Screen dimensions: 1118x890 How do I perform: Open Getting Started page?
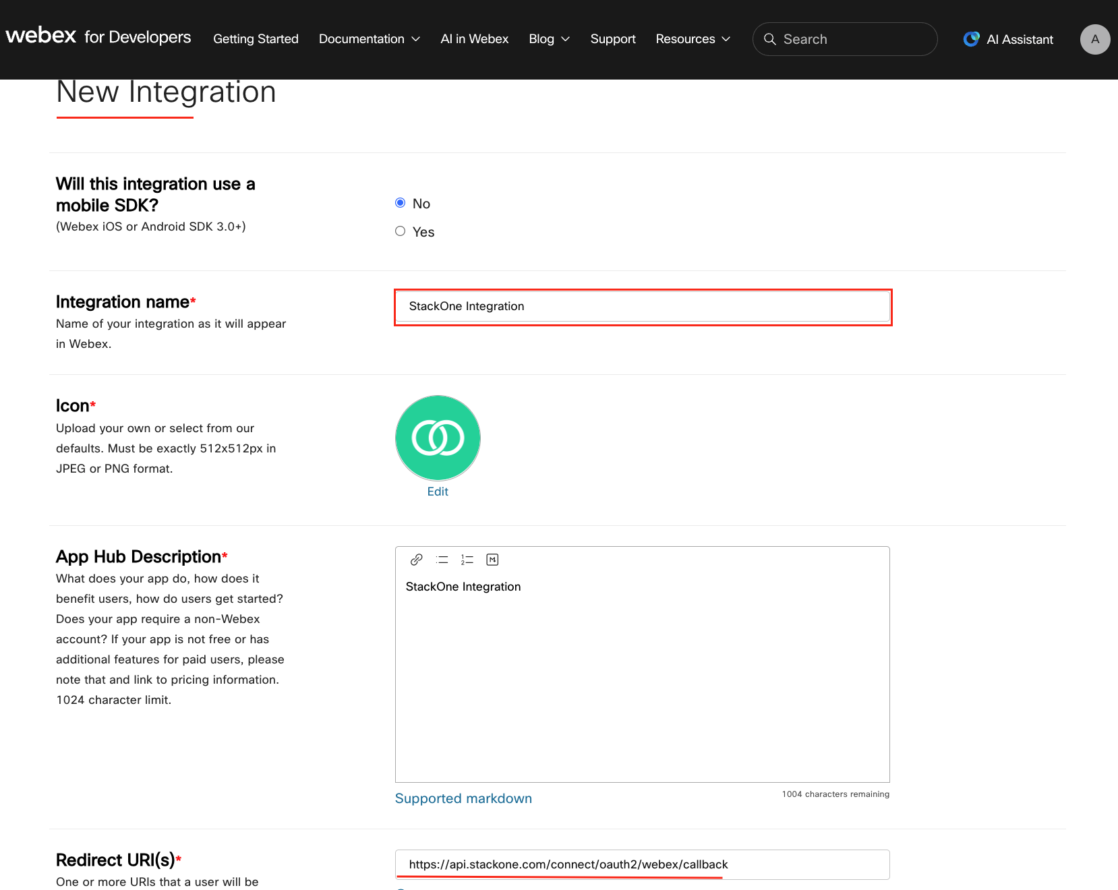point(256,39)
